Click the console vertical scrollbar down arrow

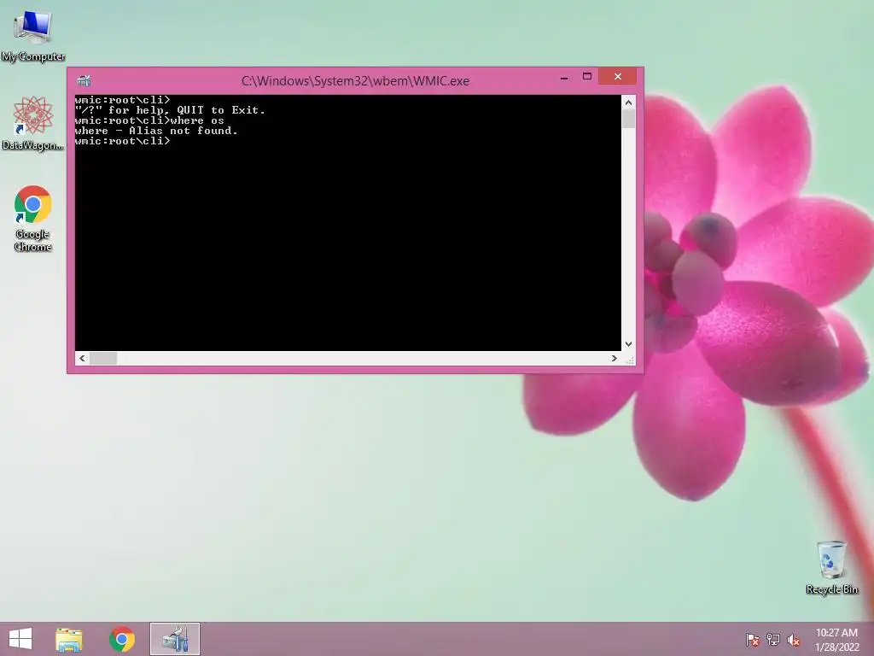pyautogui.click(x=629, y=344)
